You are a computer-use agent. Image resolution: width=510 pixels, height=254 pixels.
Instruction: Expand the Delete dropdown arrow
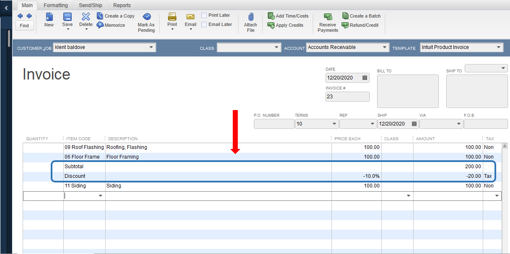coord(86,29)
